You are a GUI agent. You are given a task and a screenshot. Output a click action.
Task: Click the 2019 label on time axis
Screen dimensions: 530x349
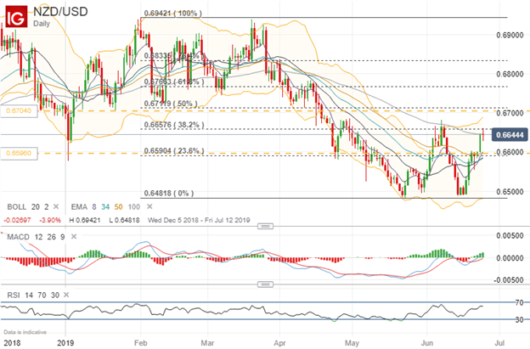tap(65, 343)
